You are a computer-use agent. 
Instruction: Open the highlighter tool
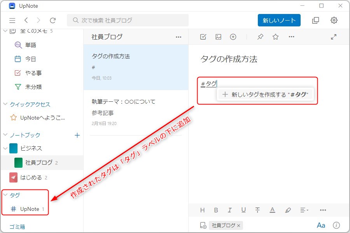[288, 210]
